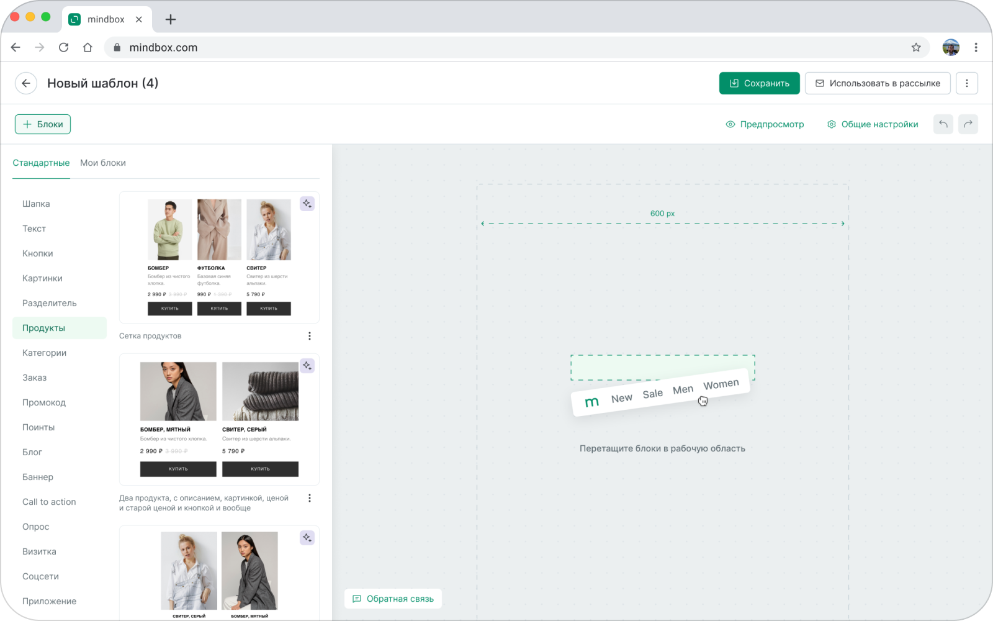Viewport: 993px width, 621px height.
Task: Select the Заказ category
Action: [60, 378]
